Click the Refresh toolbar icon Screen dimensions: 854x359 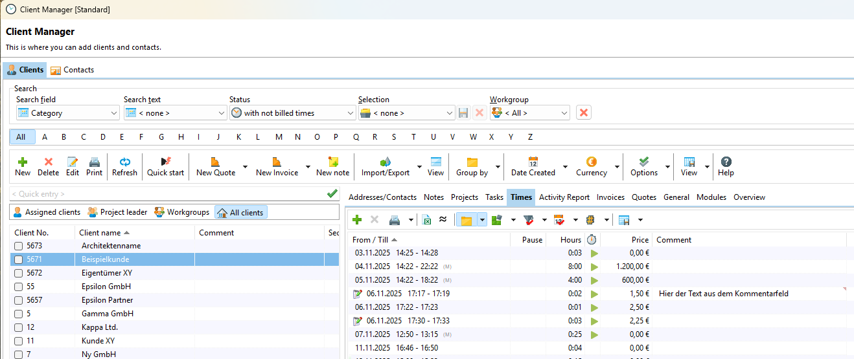pyautogui.click(x=124, y=162)
